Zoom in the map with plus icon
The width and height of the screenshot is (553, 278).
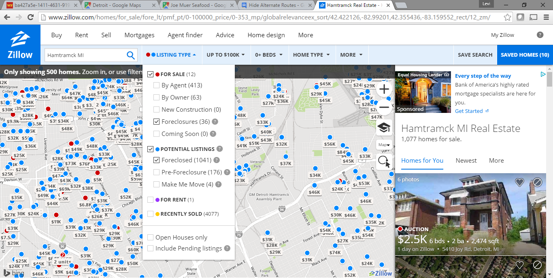(x=384, y=90)
